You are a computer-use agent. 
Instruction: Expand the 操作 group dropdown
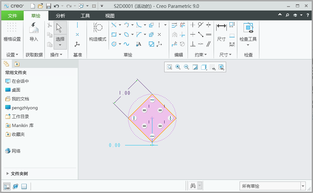[56, 55]
